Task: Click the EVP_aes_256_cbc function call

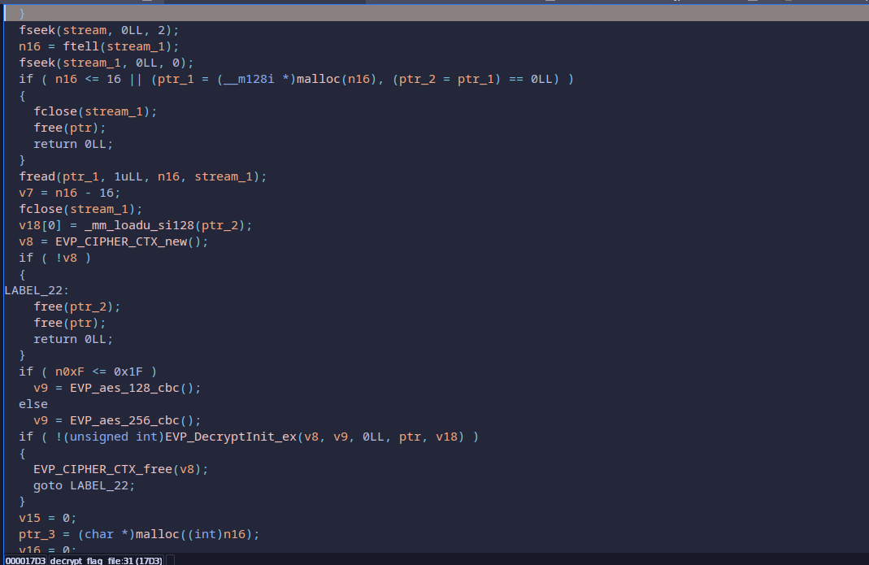Action: [132, 420]
